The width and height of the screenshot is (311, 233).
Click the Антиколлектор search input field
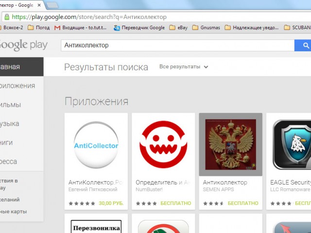click(177, 46)
